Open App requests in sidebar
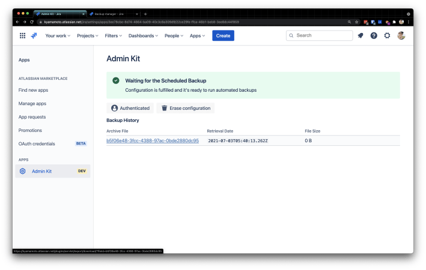 32,117
